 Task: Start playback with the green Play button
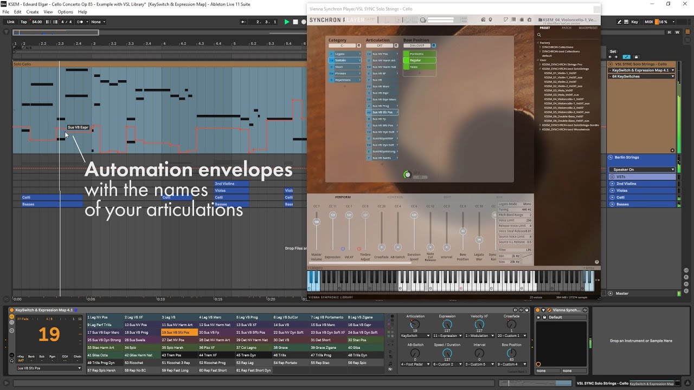point(287,22)
